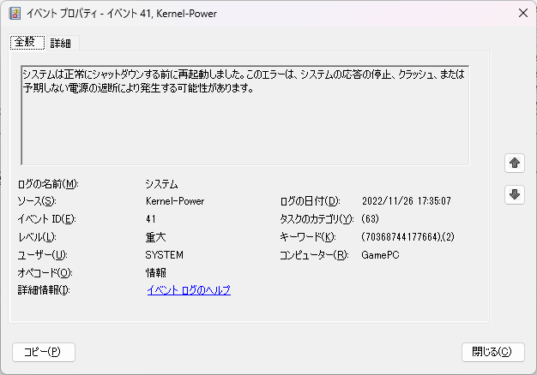Click inside the event description text box
Screen dimensions: 537x375
(x=244, y=116)
